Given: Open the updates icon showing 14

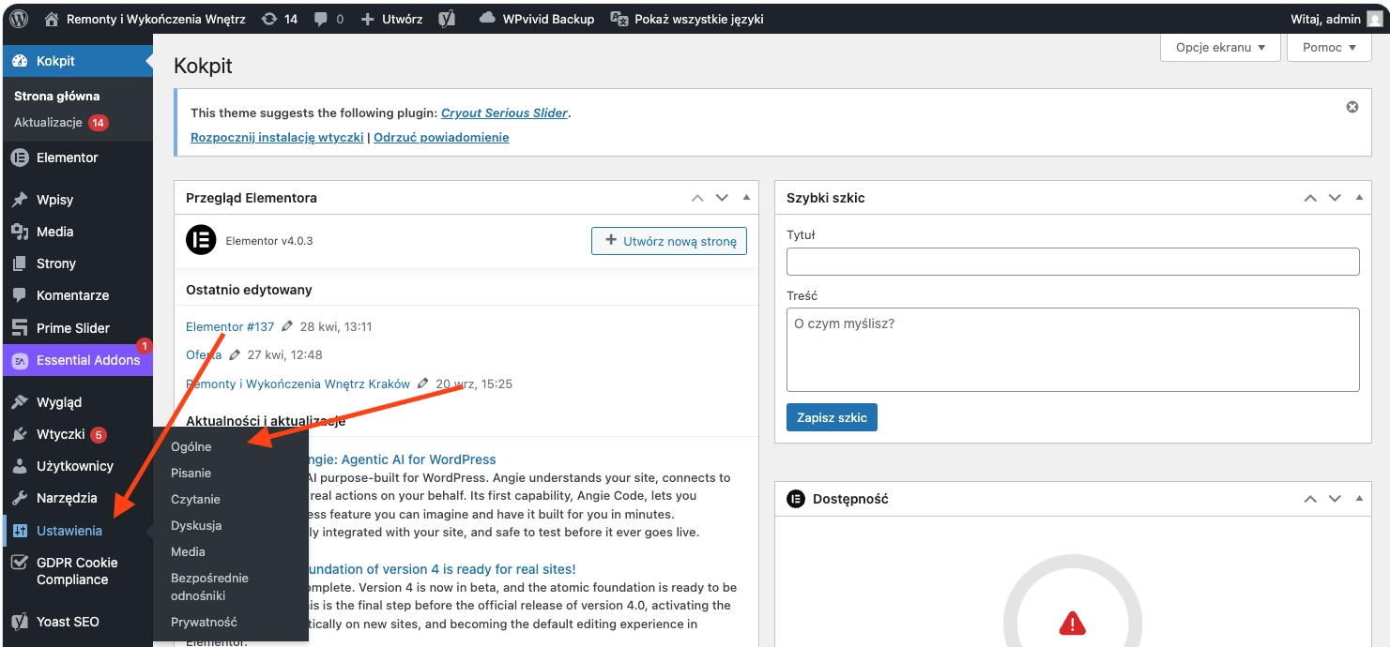Looking at the screenshot, I should click(269, 19).
